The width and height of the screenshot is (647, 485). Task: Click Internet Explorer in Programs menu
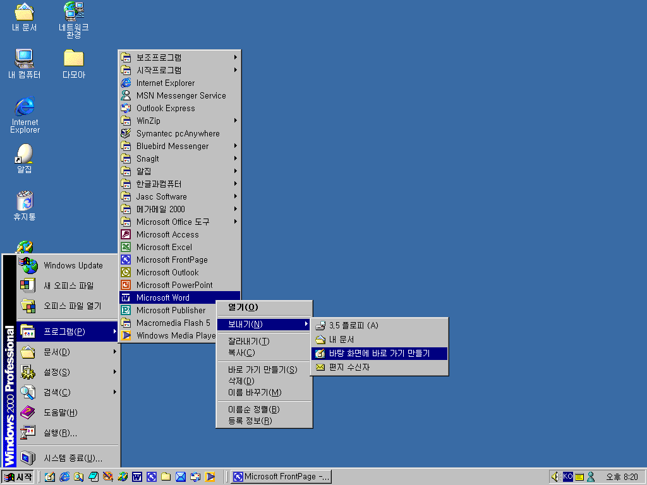[x=179, y=83]
